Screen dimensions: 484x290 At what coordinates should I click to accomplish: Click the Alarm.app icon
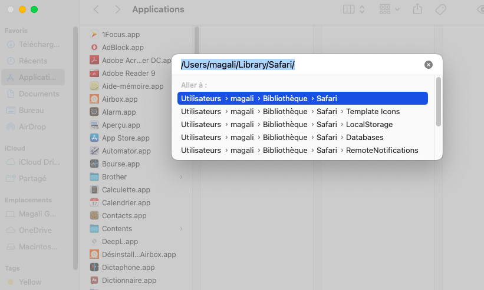(94, 112)
